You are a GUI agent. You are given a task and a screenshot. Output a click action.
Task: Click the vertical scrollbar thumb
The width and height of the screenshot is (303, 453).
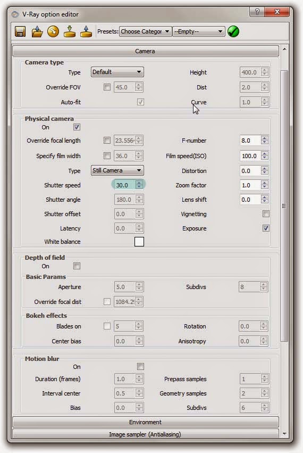[x=284, y=205]
